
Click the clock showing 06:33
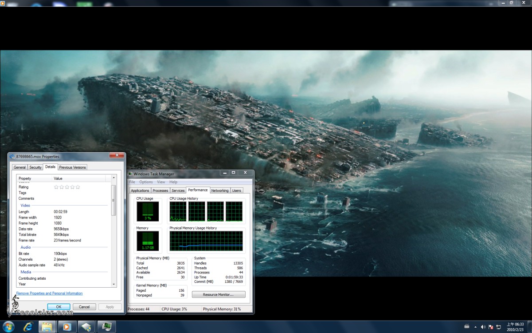pos(516,327)
